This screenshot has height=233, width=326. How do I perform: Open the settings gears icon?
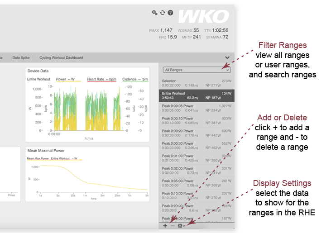click(x=154, y=13)
